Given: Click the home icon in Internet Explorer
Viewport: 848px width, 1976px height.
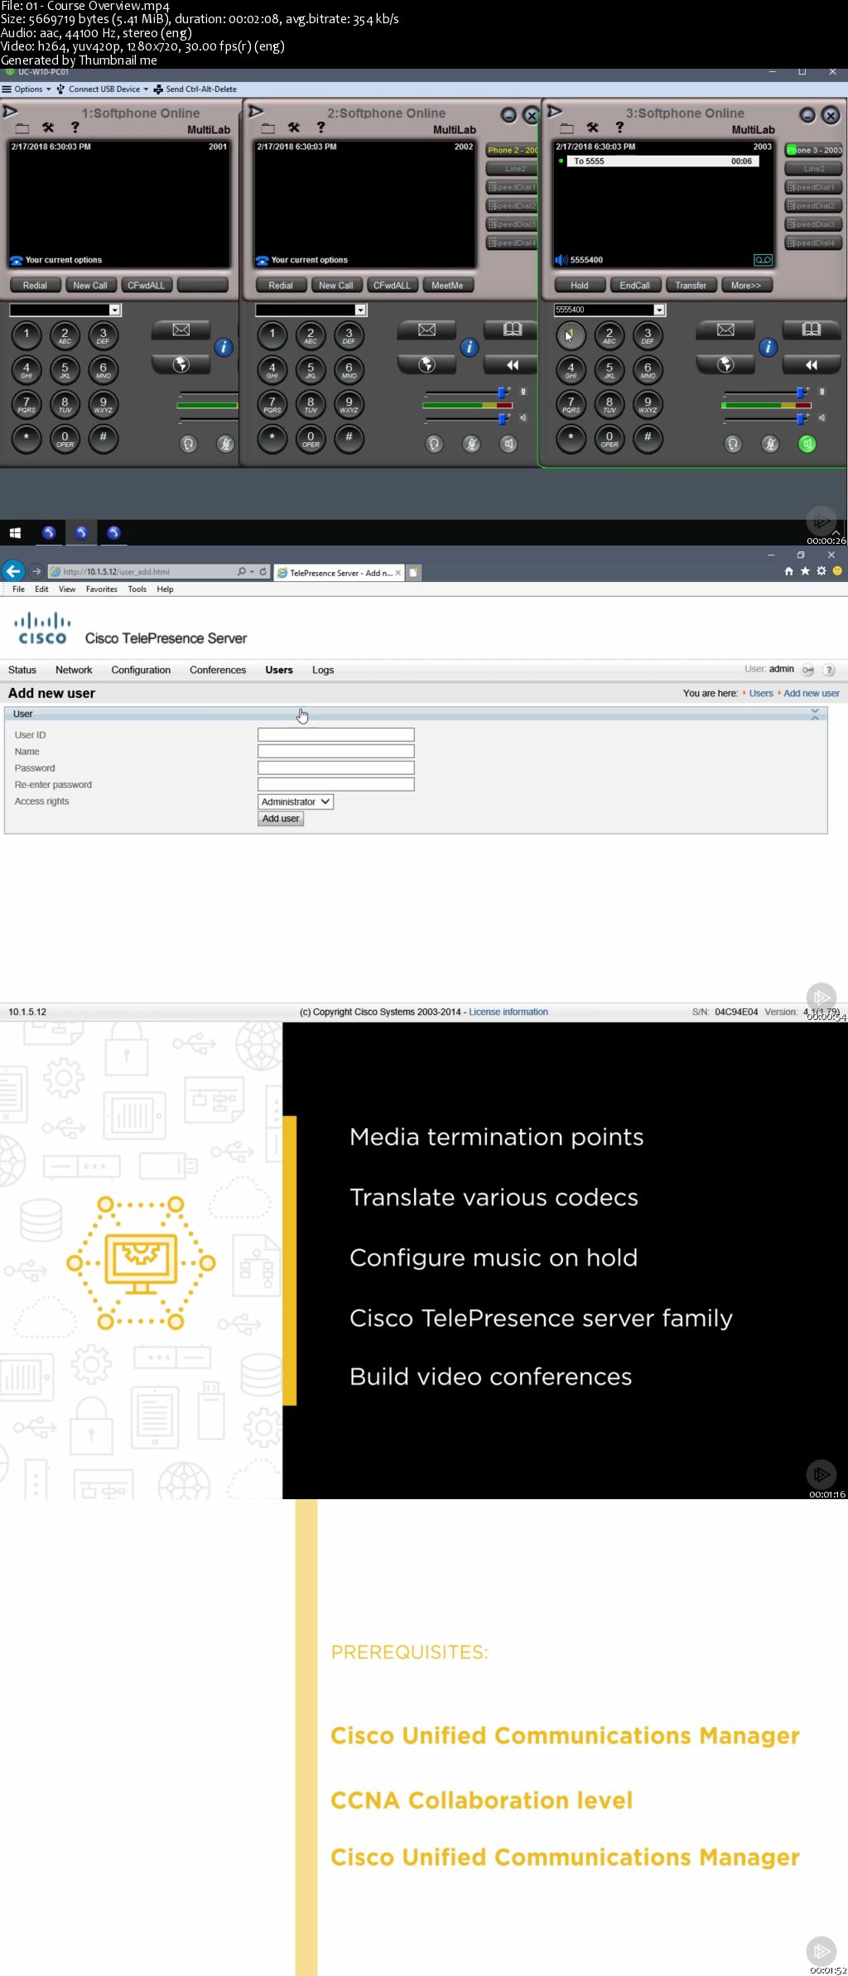Looking at the screenshot, I should [788, 571].
